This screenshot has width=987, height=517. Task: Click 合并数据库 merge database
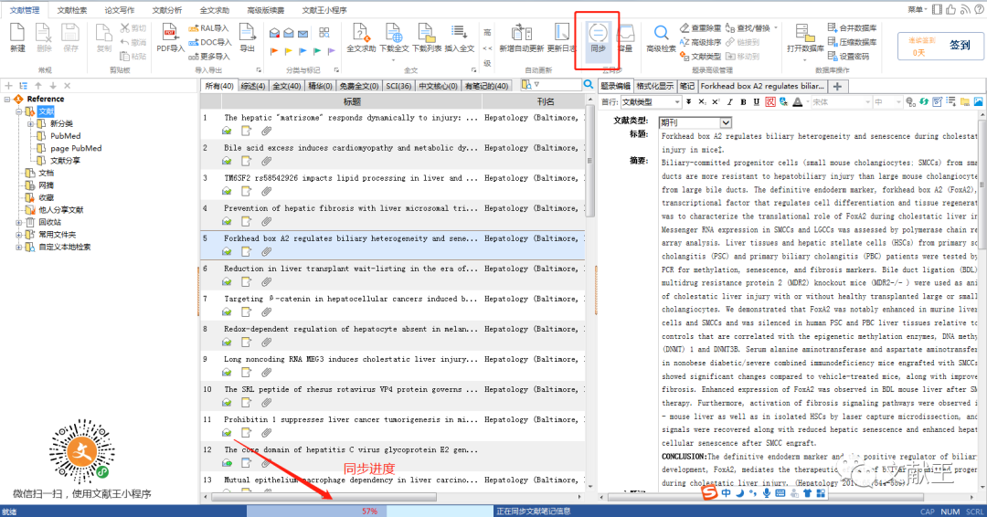pos(852,27)
